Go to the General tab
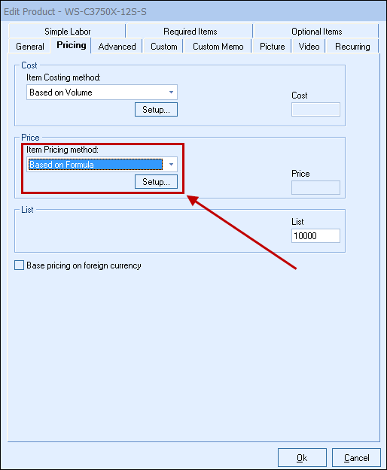 [29, 47]
